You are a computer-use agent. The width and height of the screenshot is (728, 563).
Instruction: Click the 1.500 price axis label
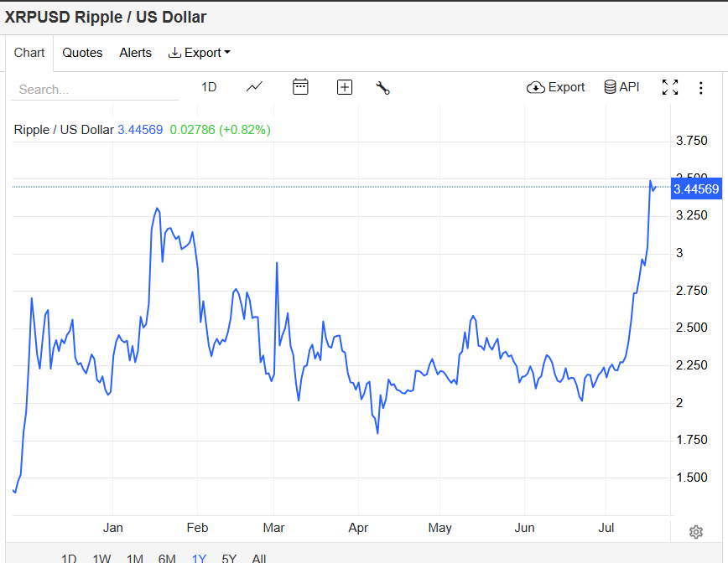coord(691,478)
